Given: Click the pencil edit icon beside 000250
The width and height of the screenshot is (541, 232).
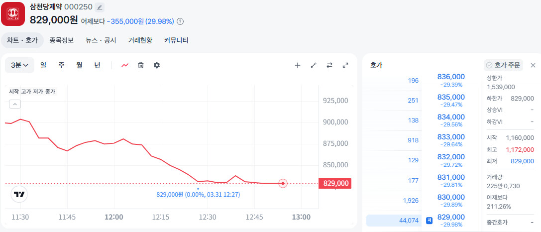Looking at the screenshot, I should pos(100,7).
